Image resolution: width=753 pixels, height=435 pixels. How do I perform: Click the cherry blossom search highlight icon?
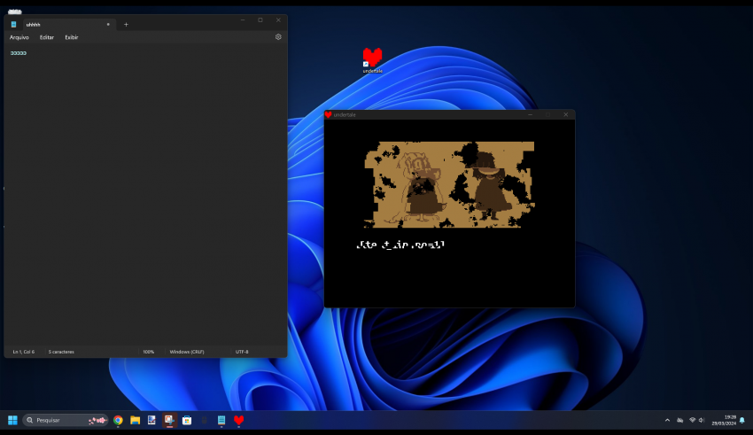[x=97, y=420]
